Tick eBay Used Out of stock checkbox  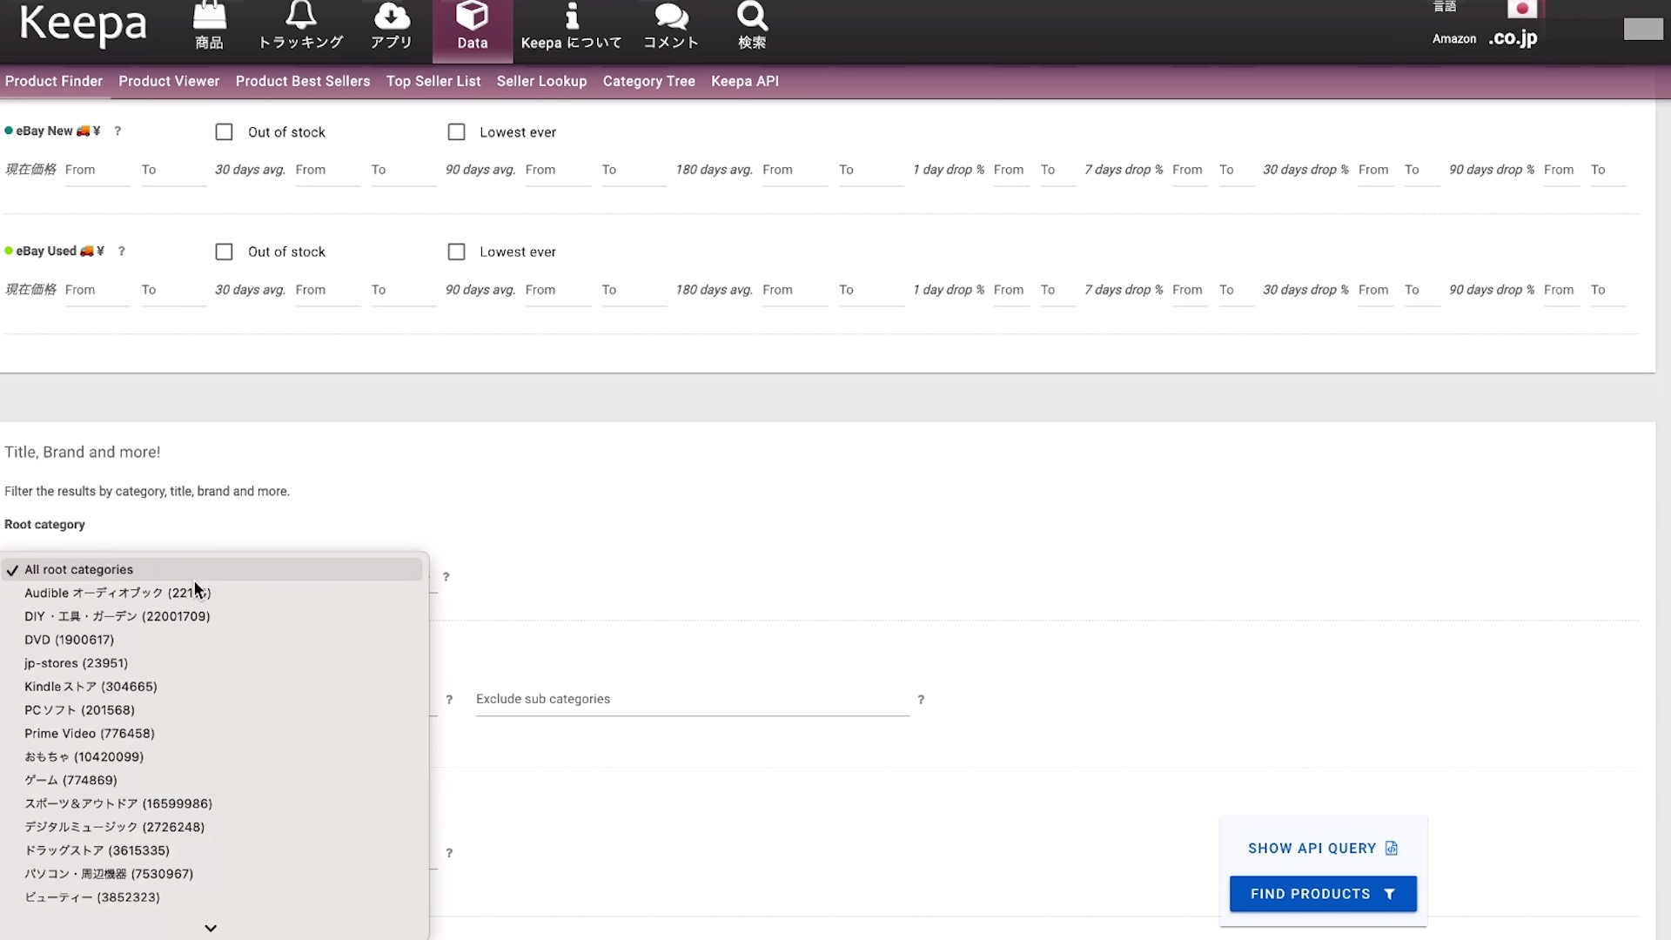coord(225,252)
